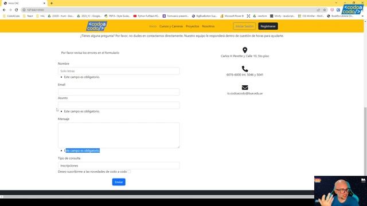This screenshot has height=206, width=367.
Task: Click the contact email address link
Action: pos(245,93)
